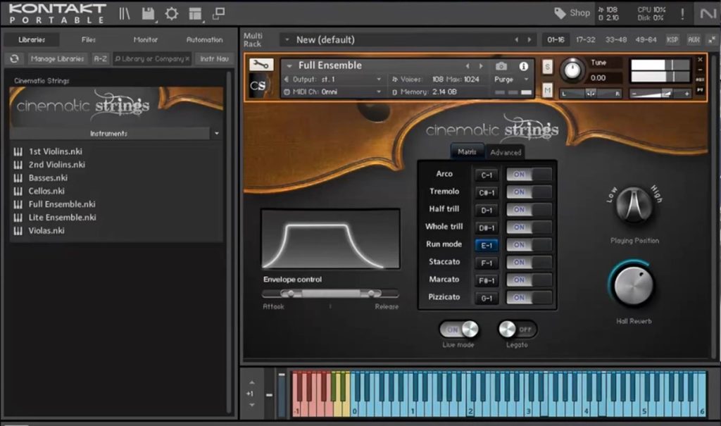Click the floppy disk save icon

(x=148, y=13)
